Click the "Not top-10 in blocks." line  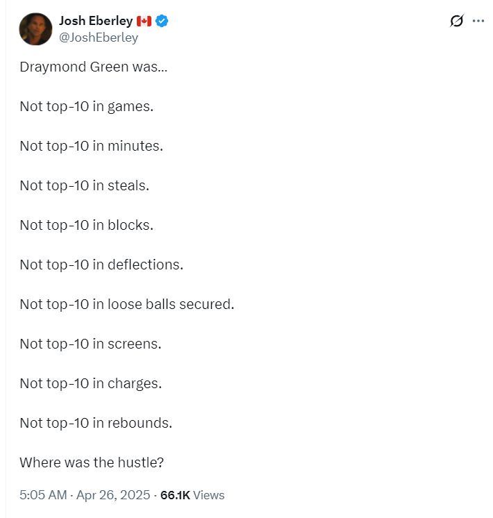point(86,225)
